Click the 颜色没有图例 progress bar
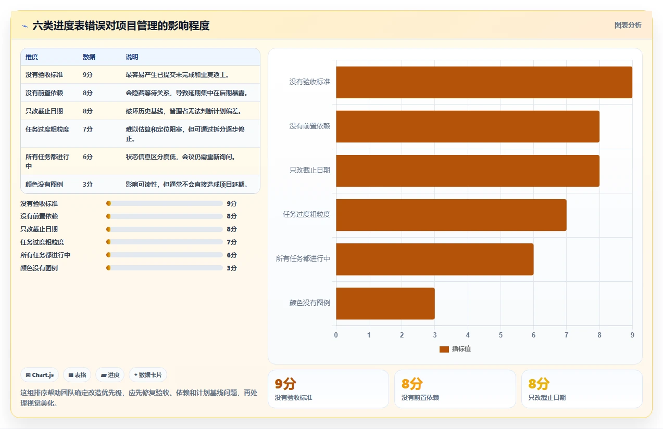 [x=165, y=268]
